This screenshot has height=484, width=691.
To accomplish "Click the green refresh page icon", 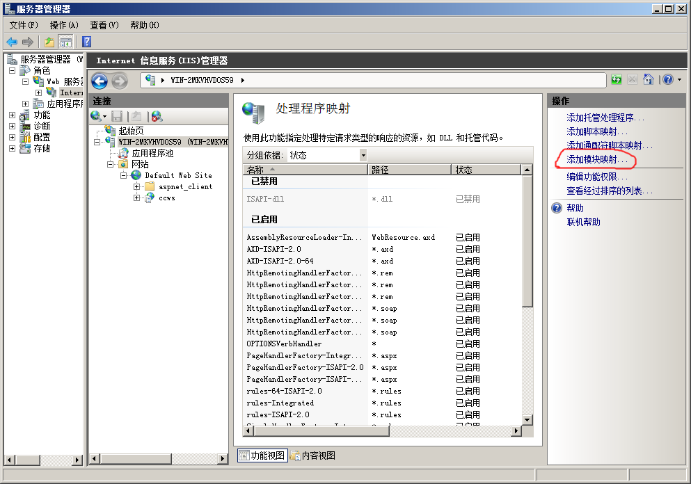I will (617, 79).
